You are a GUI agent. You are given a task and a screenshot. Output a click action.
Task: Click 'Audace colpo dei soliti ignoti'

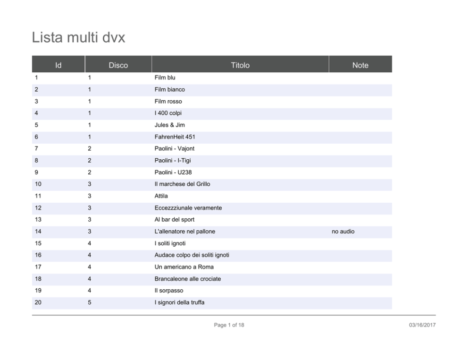(x=192, y=255)
